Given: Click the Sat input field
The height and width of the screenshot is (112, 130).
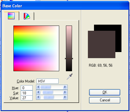Looking at the screenshot, I should [x=27, y=93].
